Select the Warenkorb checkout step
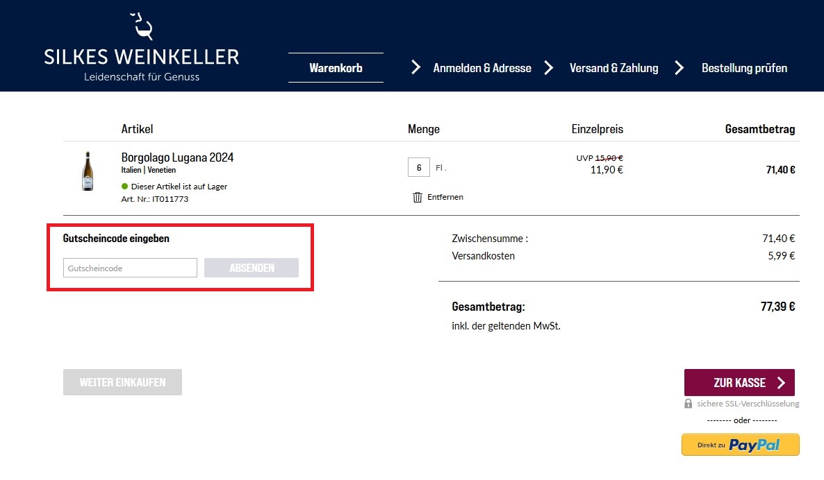The height and width of the screenshot is (480, 824). tap(336, 68)
